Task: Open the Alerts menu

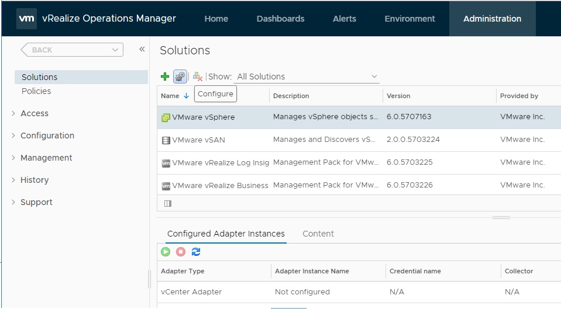Action: (345, 19)
